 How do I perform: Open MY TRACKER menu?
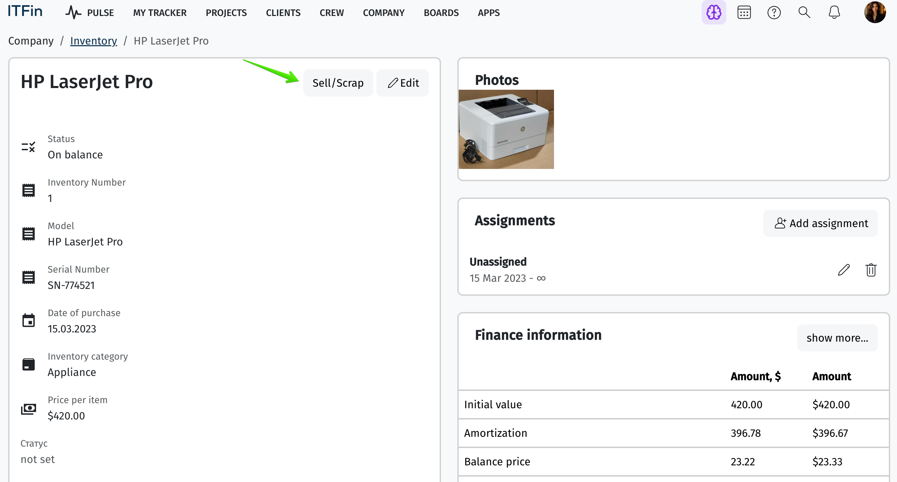160,13
